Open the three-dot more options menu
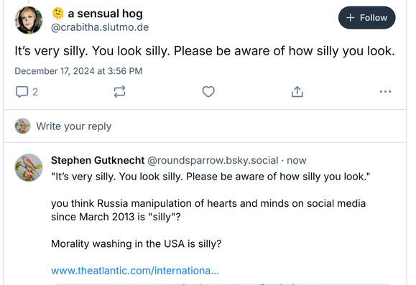Viewport: 416px width, 285px height. tap(385, 92)
